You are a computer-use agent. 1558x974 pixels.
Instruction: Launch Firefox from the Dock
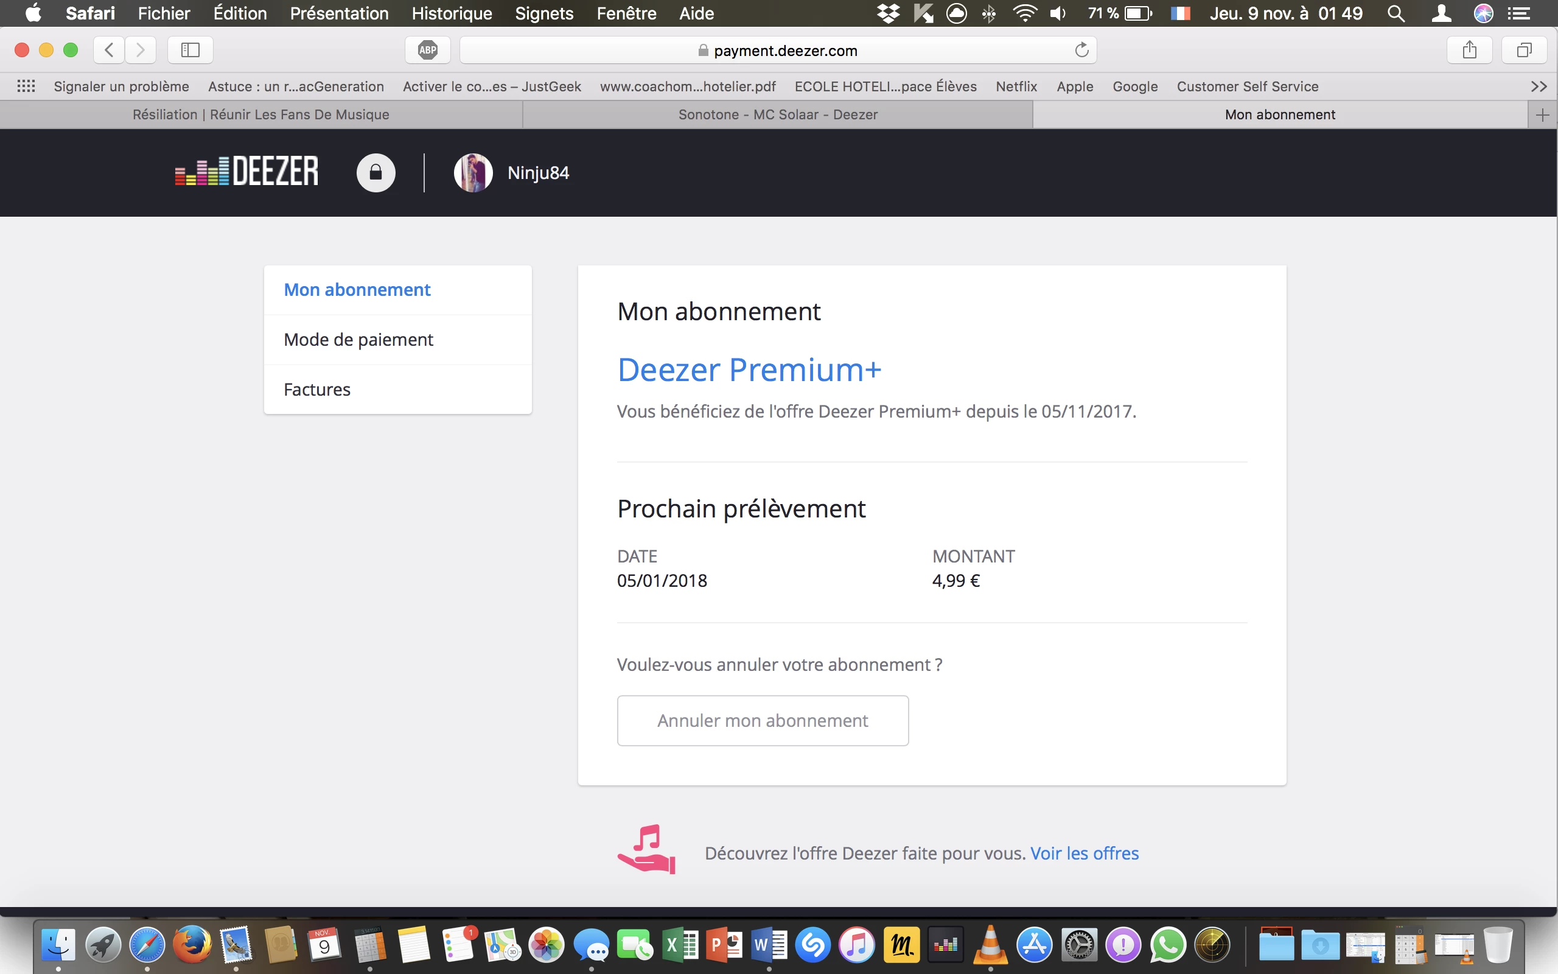click(x=192, y=944)
